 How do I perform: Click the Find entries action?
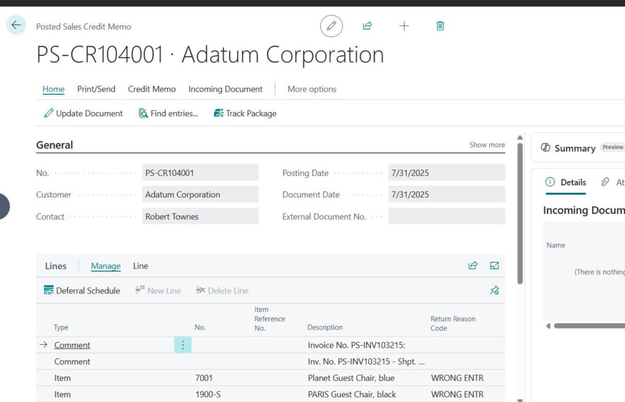pyautogui.click(x=169, y=113)
